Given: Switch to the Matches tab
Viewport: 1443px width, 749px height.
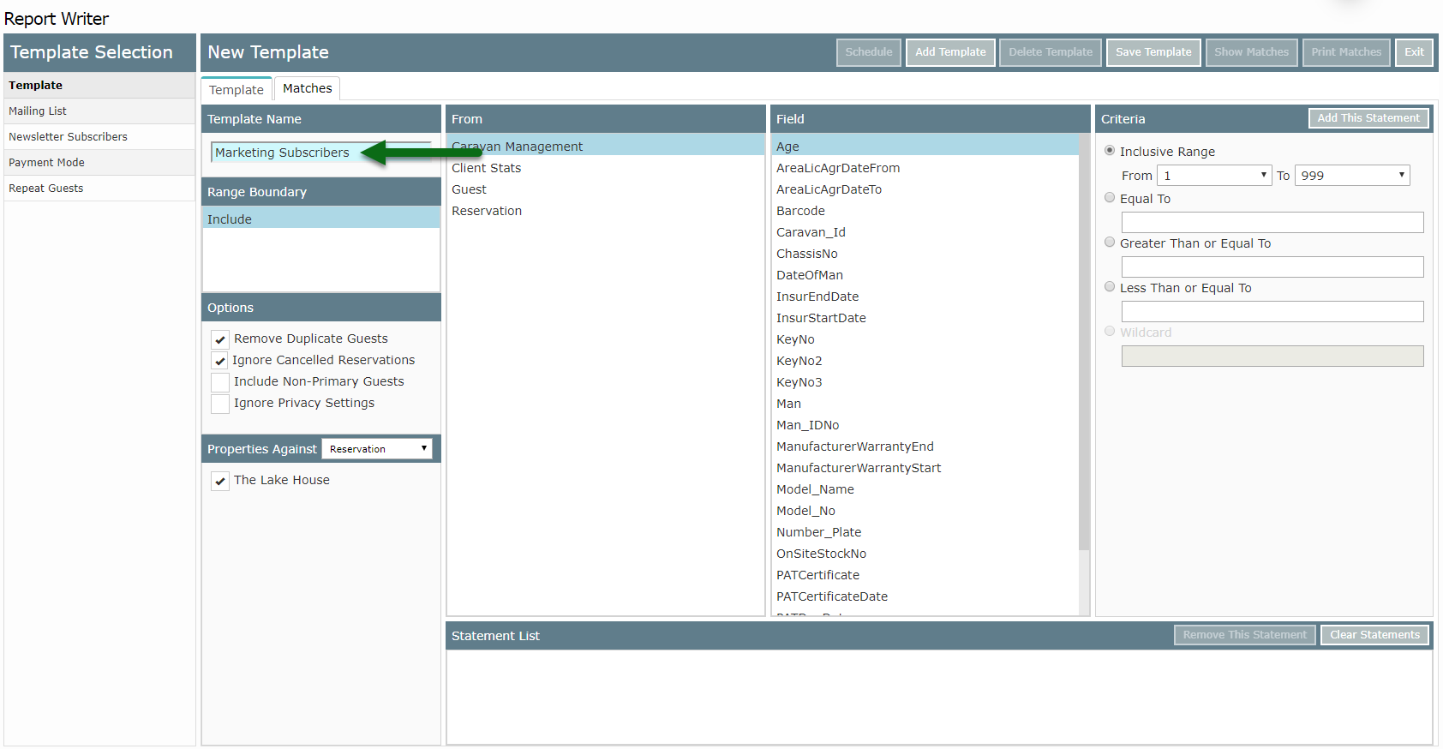Looking at the screenshot, I should 308,88.
